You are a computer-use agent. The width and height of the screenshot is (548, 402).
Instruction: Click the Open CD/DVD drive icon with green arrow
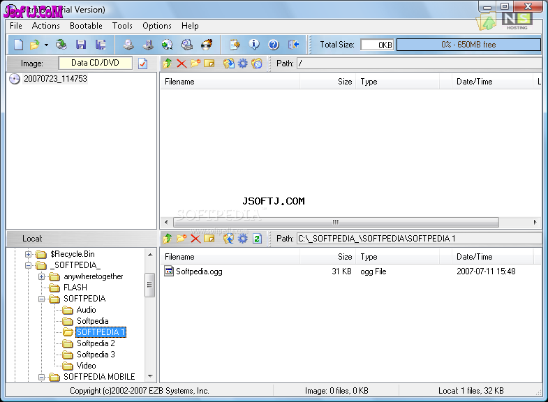coord(61,45)
